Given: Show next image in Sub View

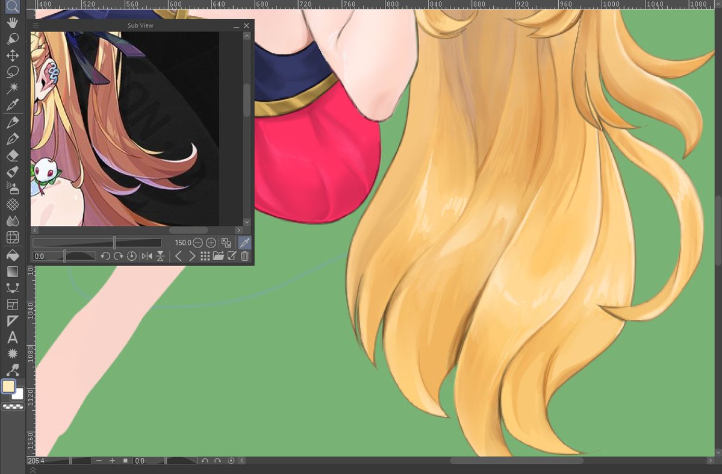Looking at the screenshot, I should coord(192,256).
